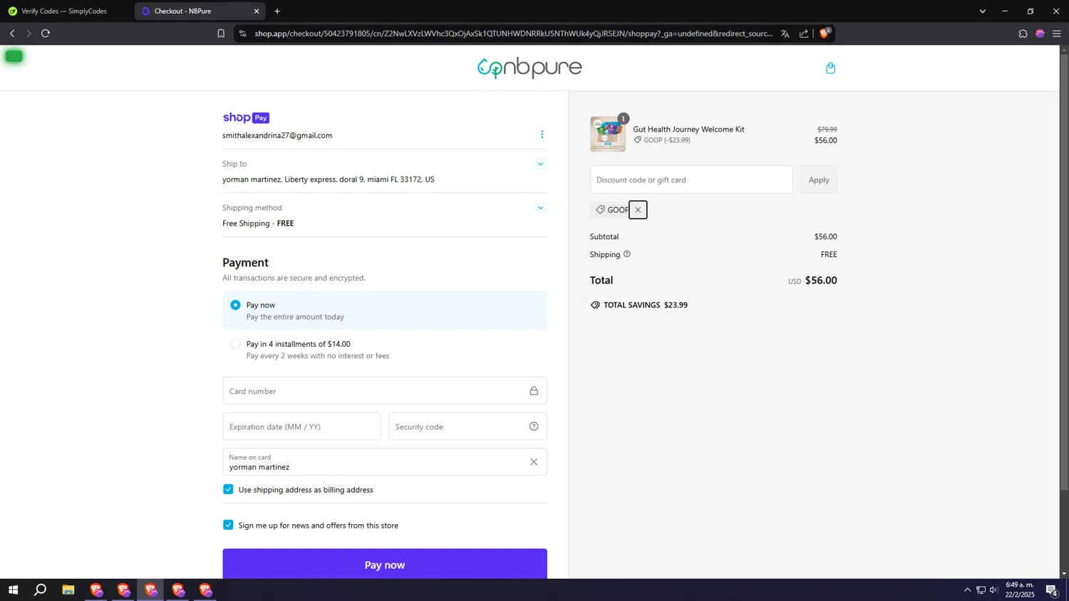This screenshot has width=1069, height=601.
Task: Open Windows taskbar search
Action: (41, 590)
